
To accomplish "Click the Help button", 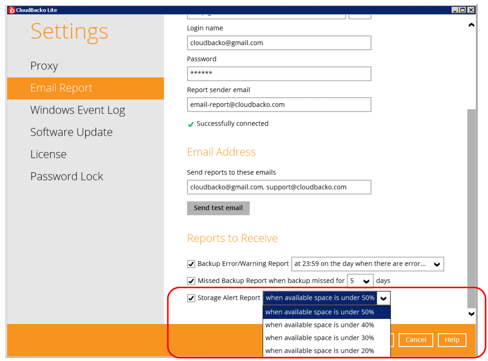I will click(452, 340).
